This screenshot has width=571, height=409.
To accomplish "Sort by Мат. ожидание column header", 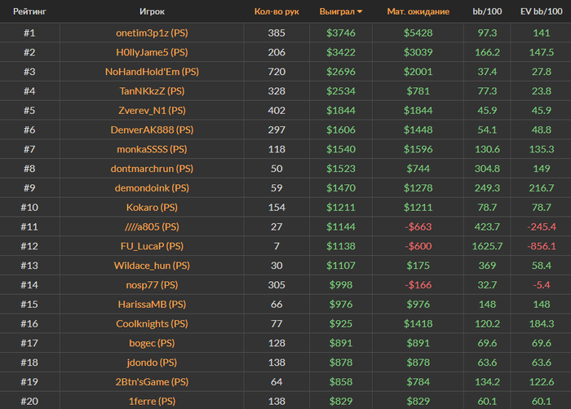I will (x=418, y=13).
